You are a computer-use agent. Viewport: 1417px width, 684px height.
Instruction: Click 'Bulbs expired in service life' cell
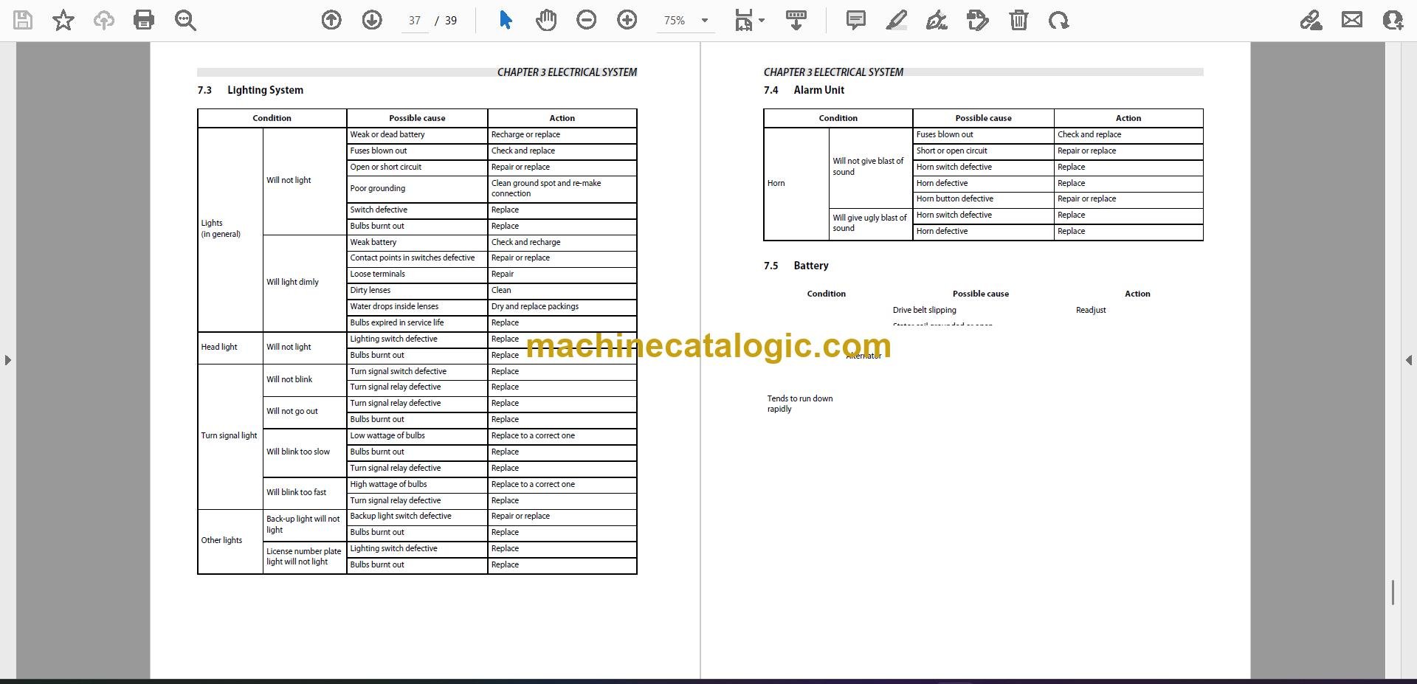(417, 323)
